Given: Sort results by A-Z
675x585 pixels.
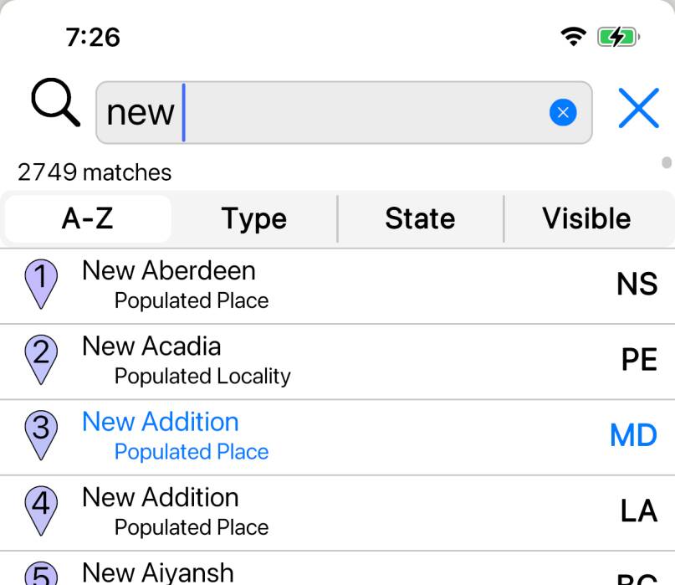Looking at the screenshot, I should coord(88,218).
